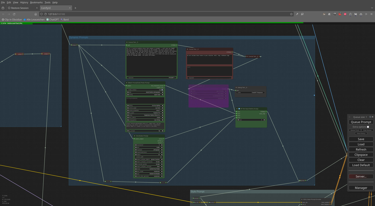
Task: Open the extensions puzzle piece icon
Action: point(350,14)
